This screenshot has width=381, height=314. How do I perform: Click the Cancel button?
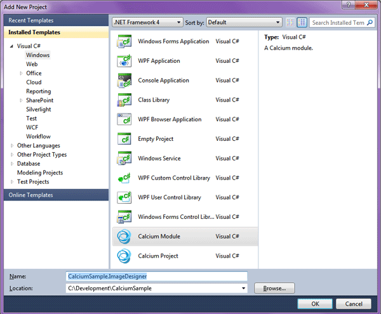click(354, 304)
